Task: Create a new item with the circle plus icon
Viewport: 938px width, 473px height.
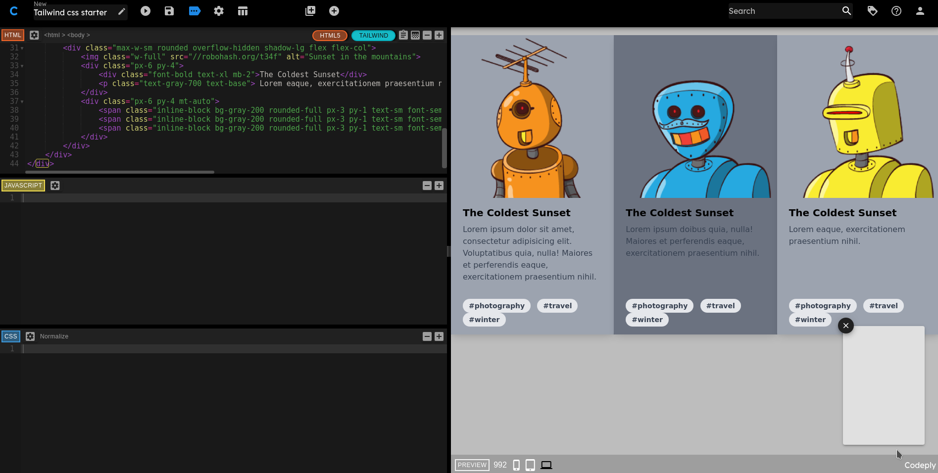Action: [334, 11]
